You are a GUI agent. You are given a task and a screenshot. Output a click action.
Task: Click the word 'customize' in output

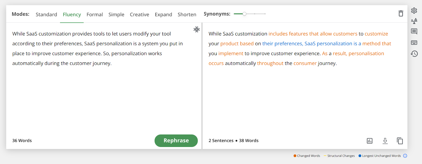pyautogui.click(x=376, y=34)
